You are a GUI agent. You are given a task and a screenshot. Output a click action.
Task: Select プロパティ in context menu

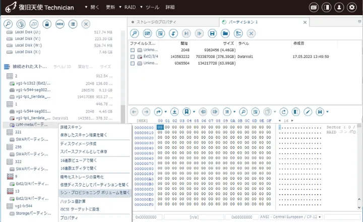coord(69,218)
